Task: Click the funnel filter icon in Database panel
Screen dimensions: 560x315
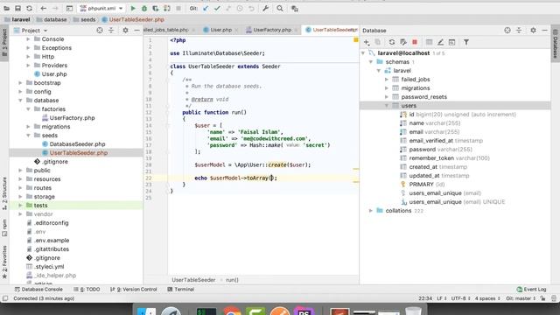Action: (x=466, y=42)
